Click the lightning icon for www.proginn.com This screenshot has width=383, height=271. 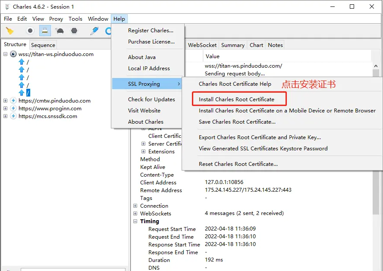click(13, 109)
